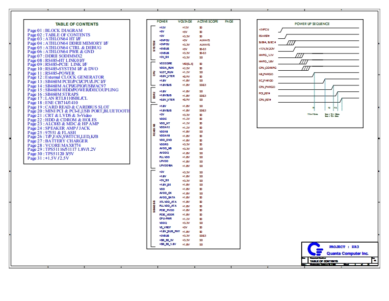Click the CPU_RST# signal label
Screen dimensions: 389x301
click(265, 100)
